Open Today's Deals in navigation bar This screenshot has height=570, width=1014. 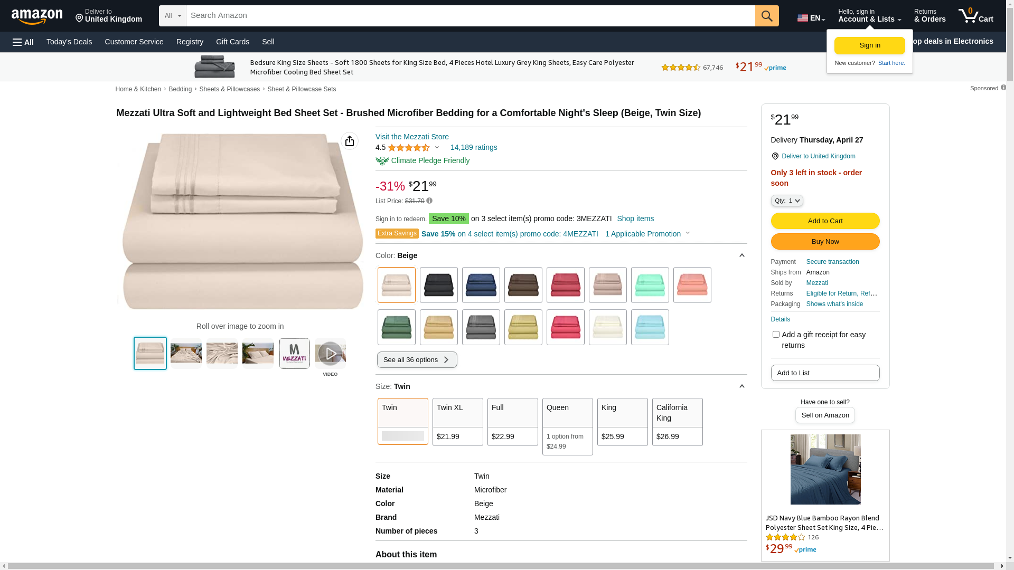pyautogui.click(x=69, y=42)
